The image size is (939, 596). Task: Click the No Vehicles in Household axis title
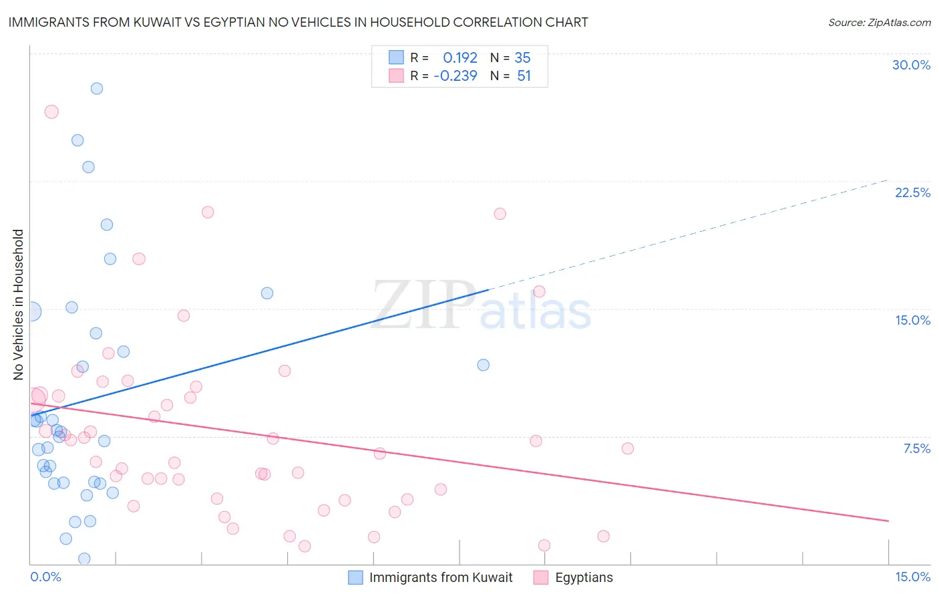(18, 305)
